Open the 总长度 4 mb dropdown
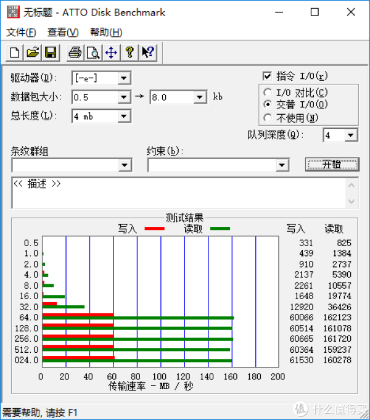Screen dimensions: 370x420 point(123,116)
